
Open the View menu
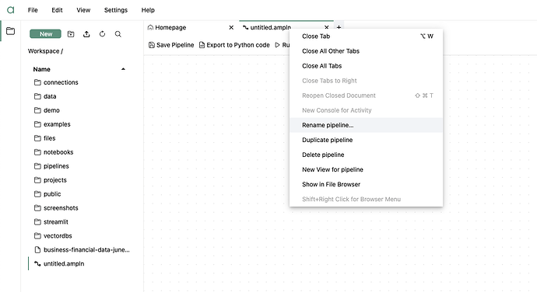click(83, 10)
